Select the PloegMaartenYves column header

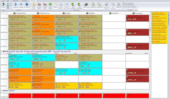point(43,13)
